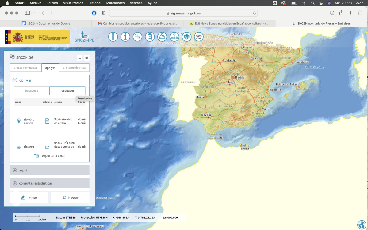Open the río Ebro report document icon

tap(47, 121)
